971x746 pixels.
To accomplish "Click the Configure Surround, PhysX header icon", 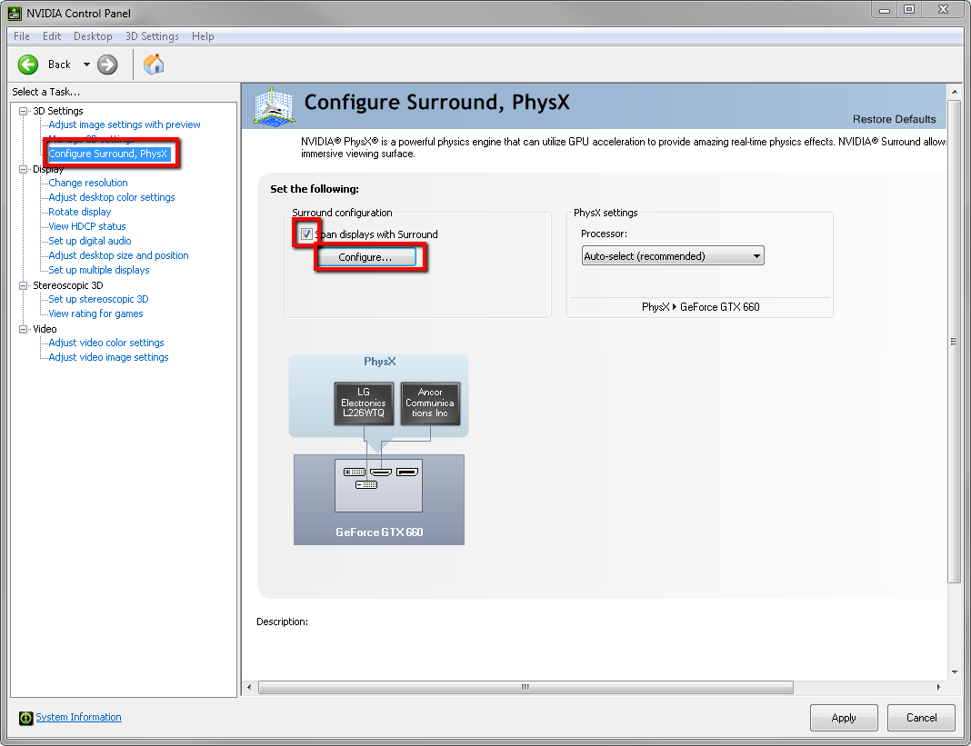I will (x=274, y=107).
